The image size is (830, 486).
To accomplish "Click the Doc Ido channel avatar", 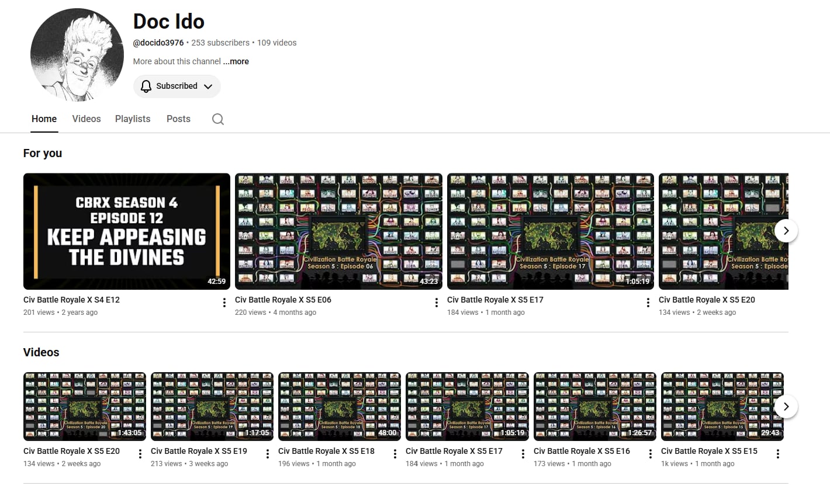I will tap(77, 55).
